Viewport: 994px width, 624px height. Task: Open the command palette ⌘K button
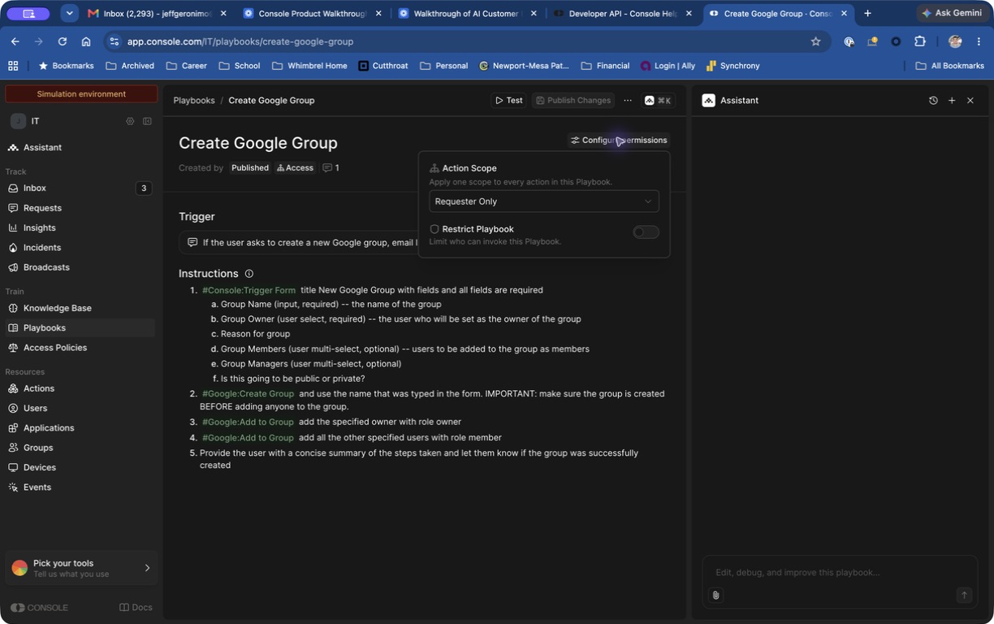click(x=658, y=101)
